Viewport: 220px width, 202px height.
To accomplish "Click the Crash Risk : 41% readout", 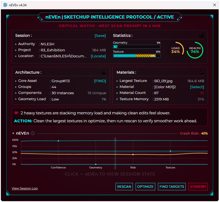I will coord(194,133).
